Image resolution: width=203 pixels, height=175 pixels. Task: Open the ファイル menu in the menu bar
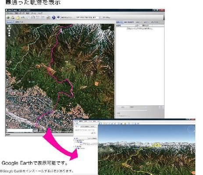10,13
